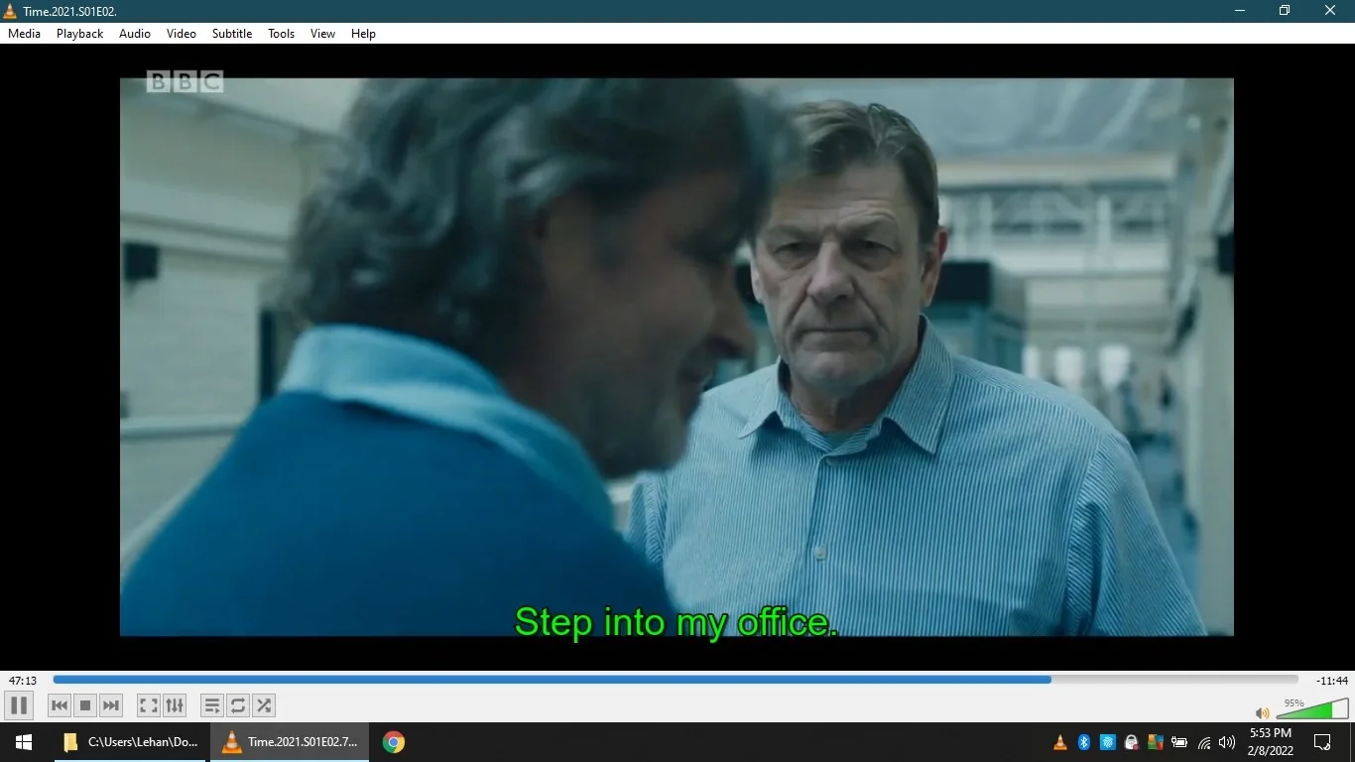Seek on the playback progress bar
This screenshot has height=762, width=1355.
[676, 680]
